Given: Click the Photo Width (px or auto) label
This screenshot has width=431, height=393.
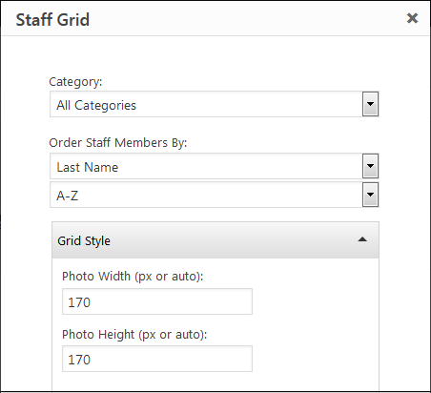Looking at the screenshot, I should tap(133, 277).
